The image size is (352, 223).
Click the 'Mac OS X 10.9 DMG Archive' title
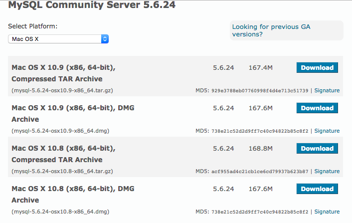(73, 113)
